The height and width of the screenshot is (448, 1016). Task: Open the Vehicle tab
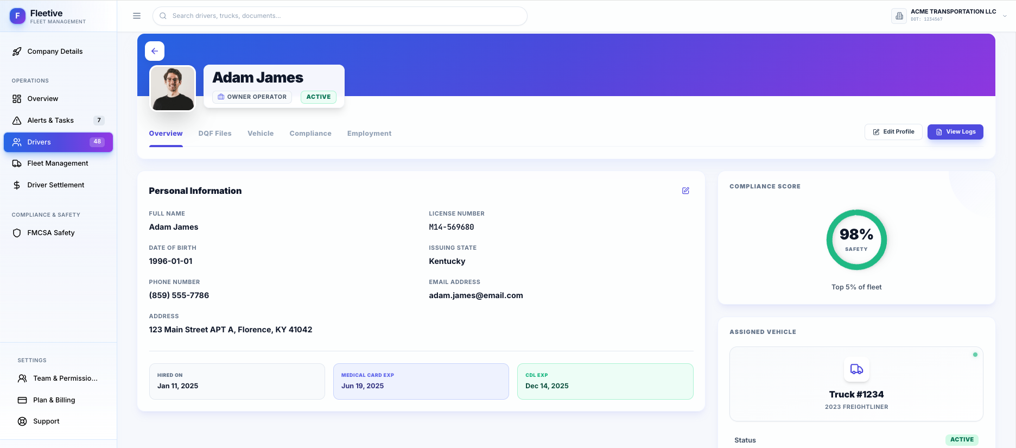point(261,134)
